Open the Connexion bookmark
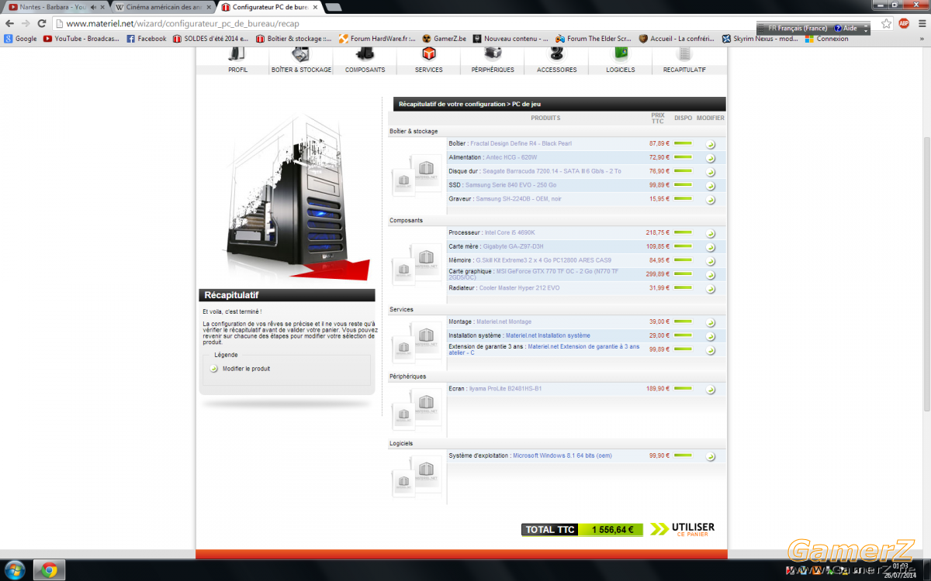This screenshot has height=581, width=931. coord(827,38)
